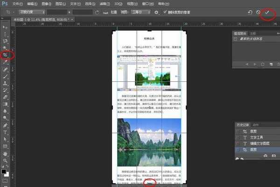Select the Move tool
This screenshot has height=187, width=280.
(x=6, y=27)
